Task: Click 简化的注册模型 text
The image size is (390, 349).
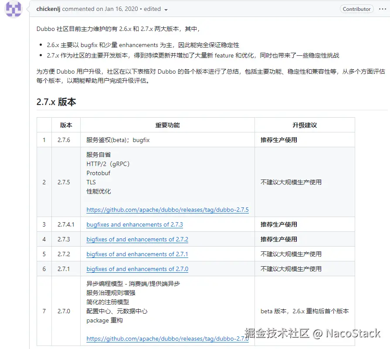Action: [108, 302]
